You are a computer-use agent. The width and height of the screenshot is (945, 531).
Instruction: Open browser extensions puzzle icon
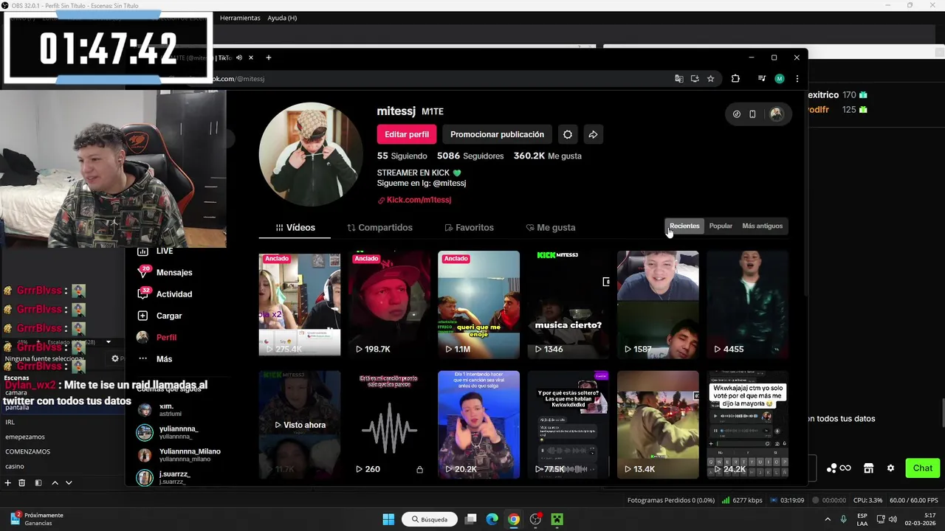[735, 79]
